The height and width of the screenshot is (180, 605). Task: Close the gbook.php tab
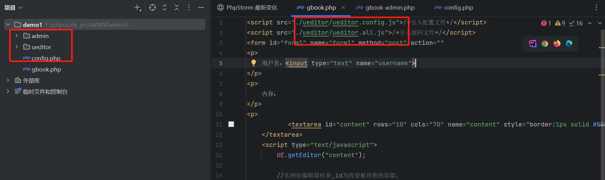pos(343,8)
